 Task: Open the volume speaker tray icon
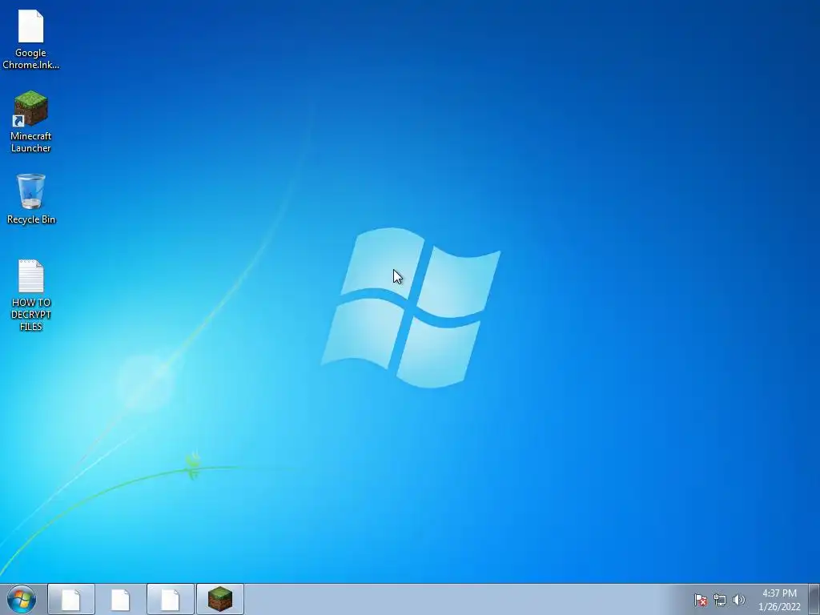pos(738,600)
